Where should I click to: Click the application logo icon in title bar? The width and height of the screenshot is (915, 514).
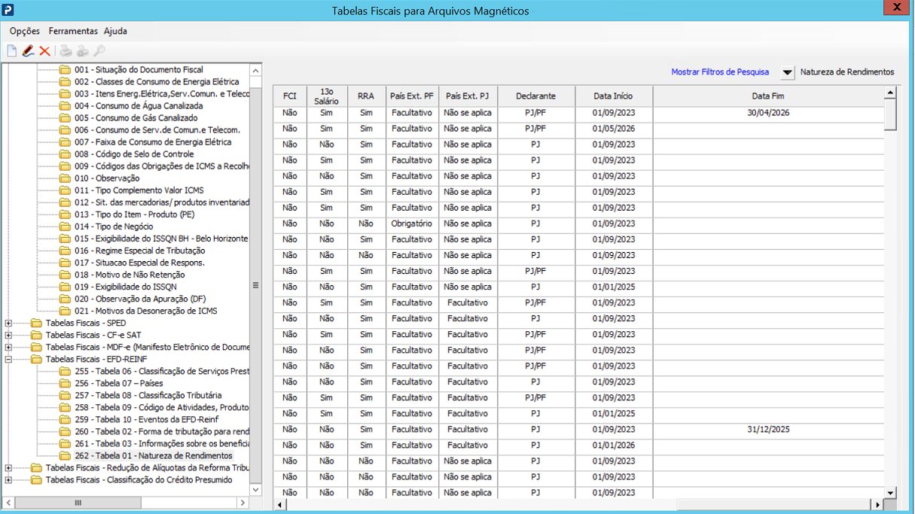(x=8, y=9)
